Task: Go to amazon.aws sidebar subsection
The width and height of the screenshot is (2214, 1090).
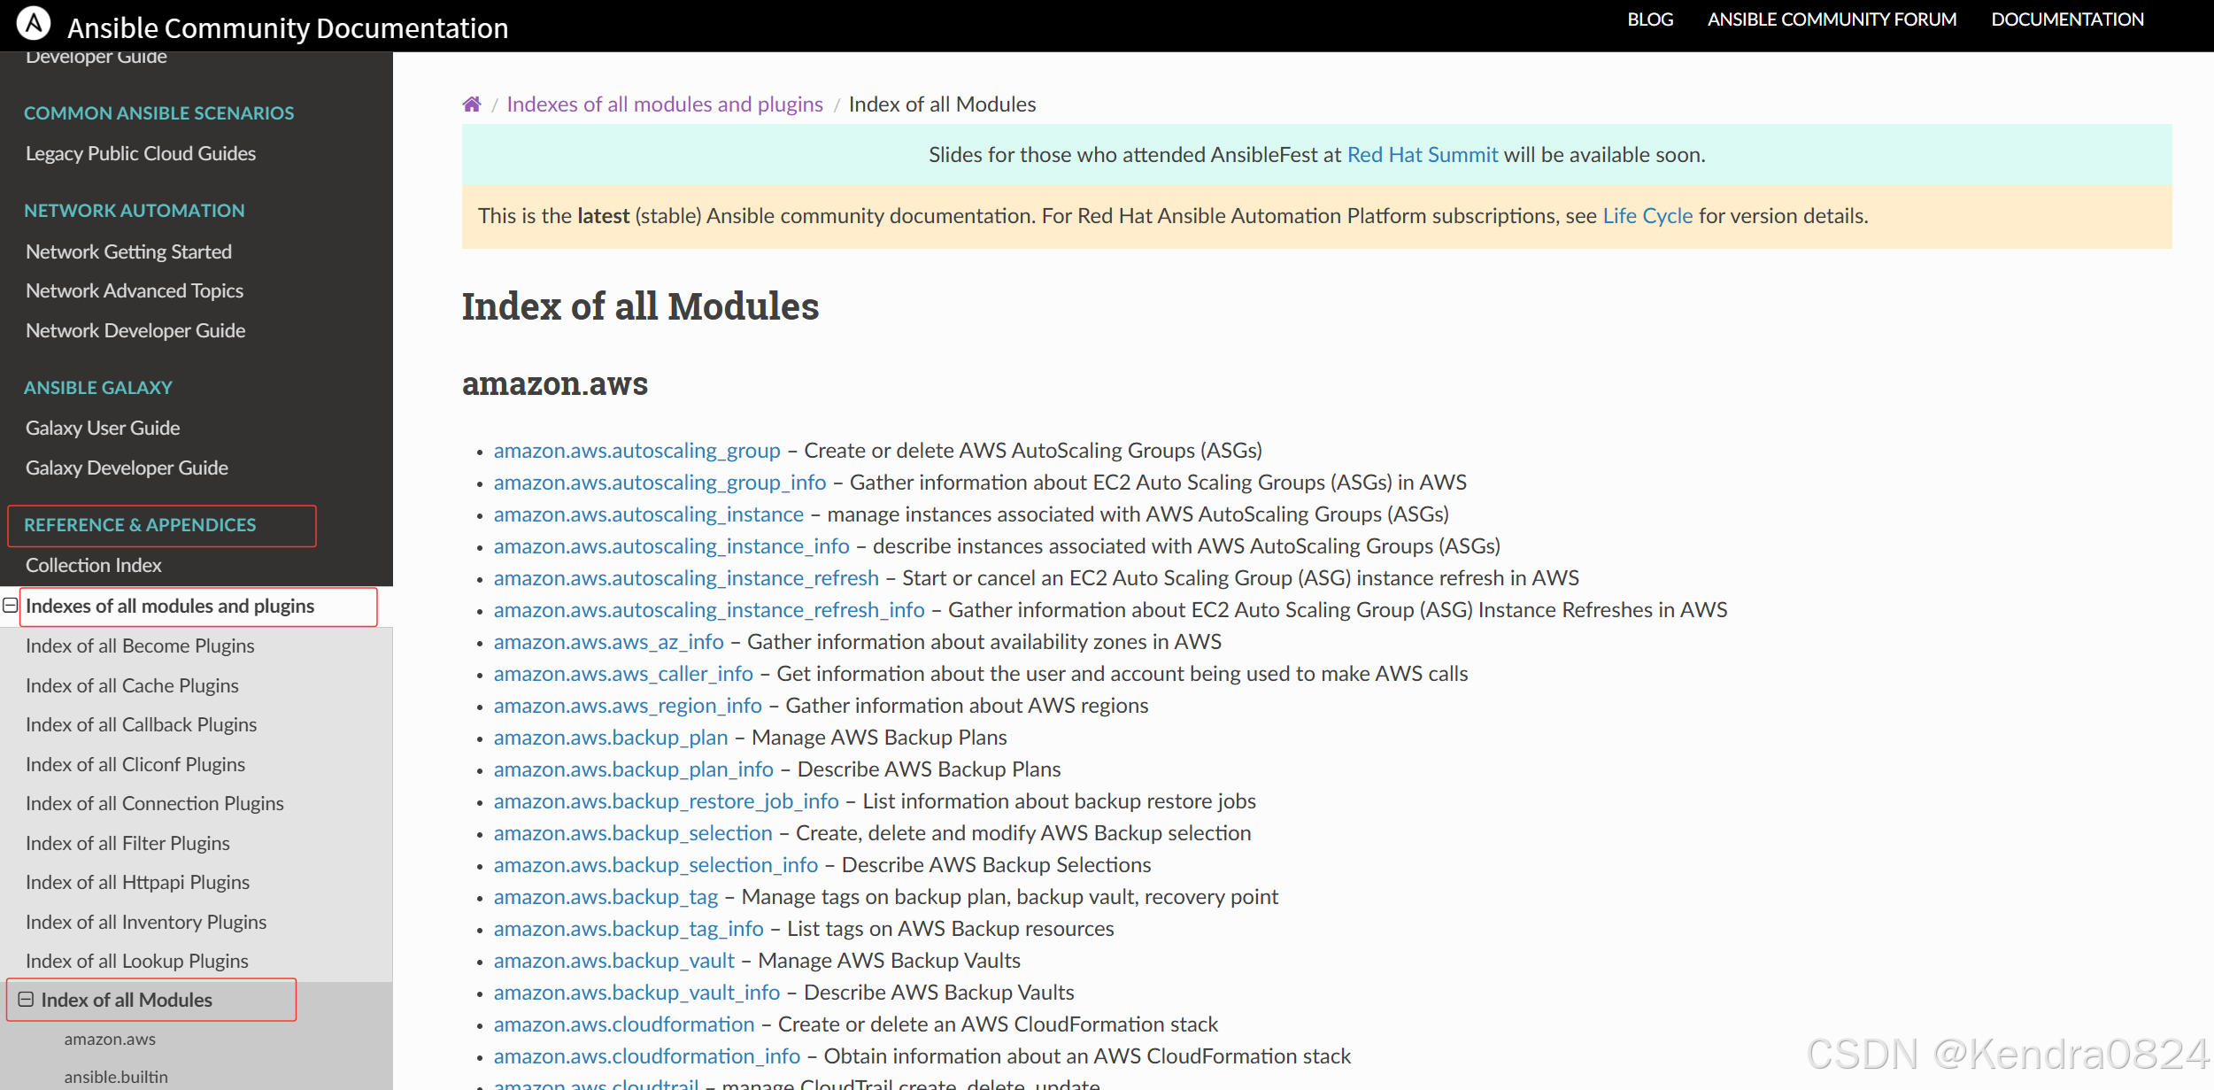Action: [x=109, y=1039]
